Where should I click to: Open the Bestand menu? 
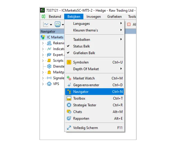click(55, 17)
